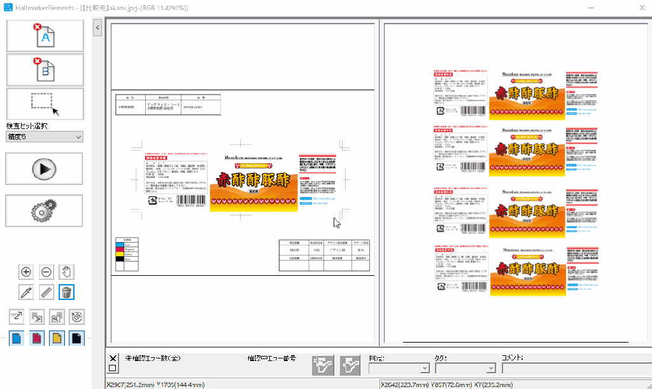Click the overlay A back button

[x=57, y=317]
